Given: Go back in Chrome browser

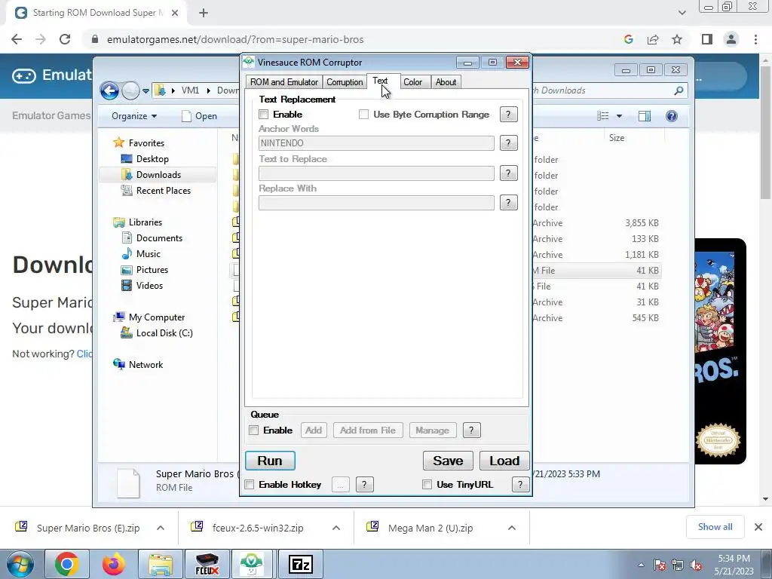Looking at the screenshot, I should (17, 39).
